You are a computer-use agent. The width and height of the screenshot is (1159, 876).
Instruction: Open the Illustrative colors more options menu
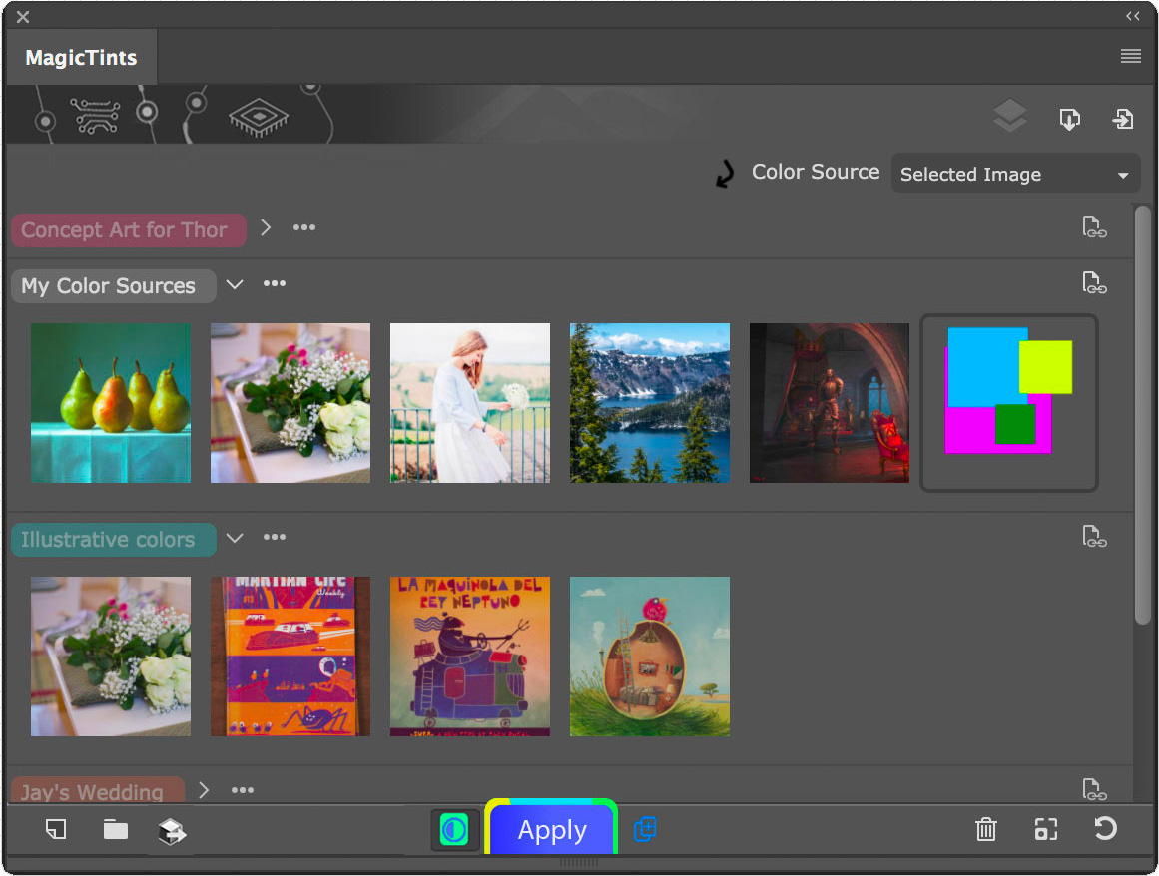tap(275, 538)
